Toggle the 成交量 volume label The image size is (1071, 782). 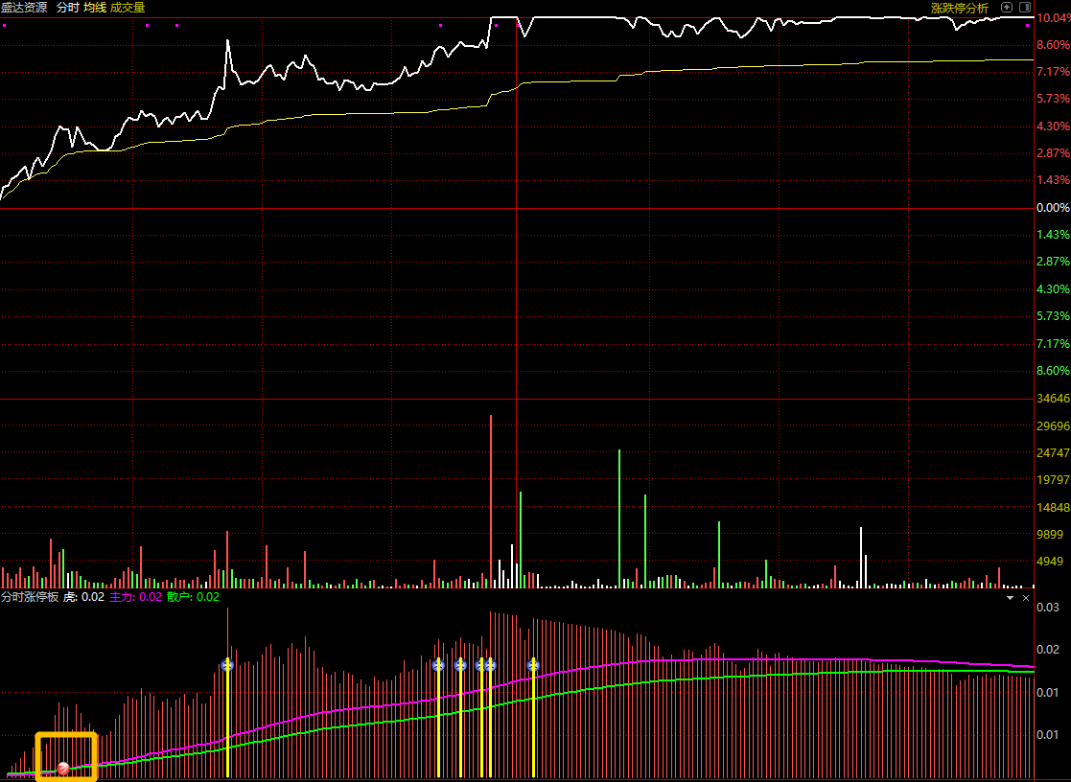(128, 8)
